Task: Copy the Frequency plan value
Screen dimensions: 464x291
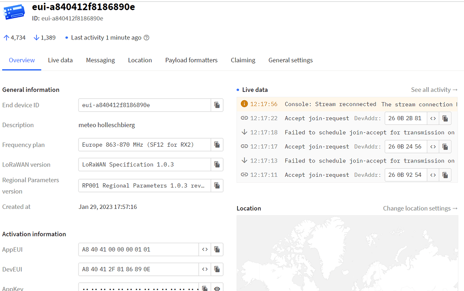Action: click(x=217, y=145)
